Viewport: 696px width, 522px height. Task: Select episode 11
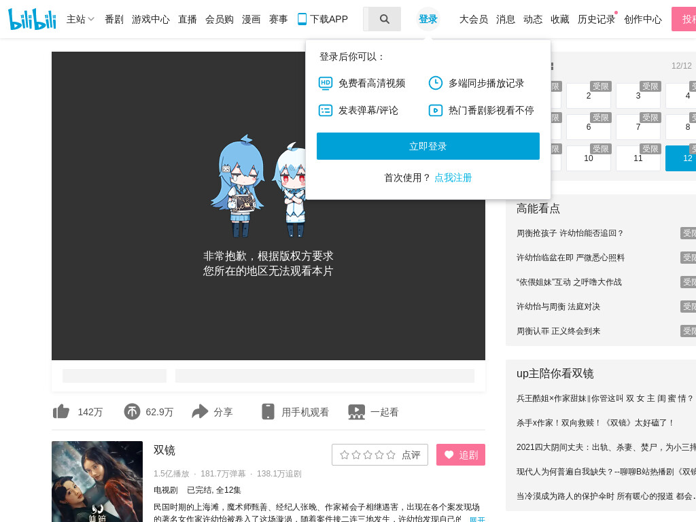point(638,158)
